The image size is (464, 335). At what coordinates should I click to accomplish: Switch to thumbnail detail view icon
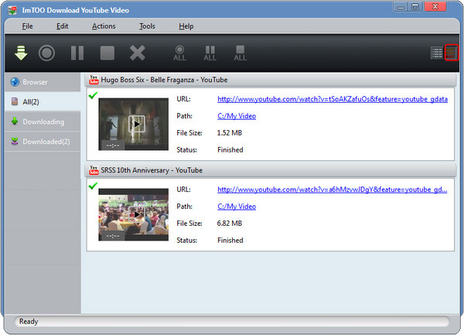pyautogui.click(x=452, y=53)
